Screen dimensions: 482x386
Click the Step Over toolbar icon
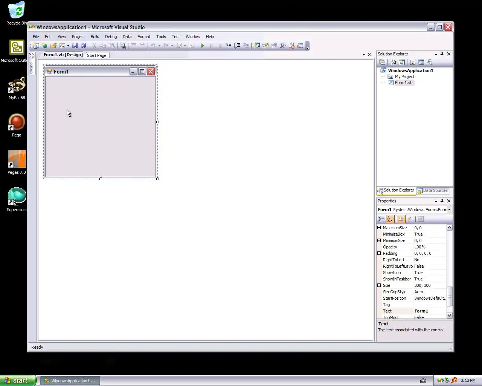tap(237, 46)
